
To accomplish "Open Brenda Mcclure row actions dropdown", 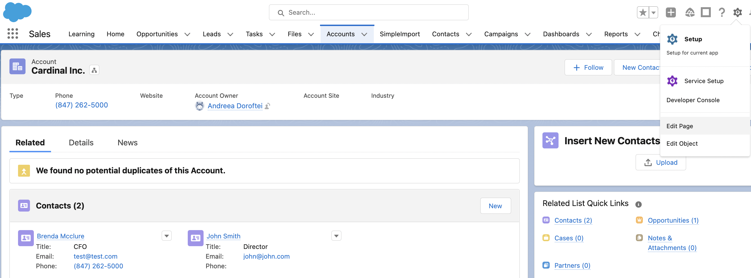I will click(167, 236).
